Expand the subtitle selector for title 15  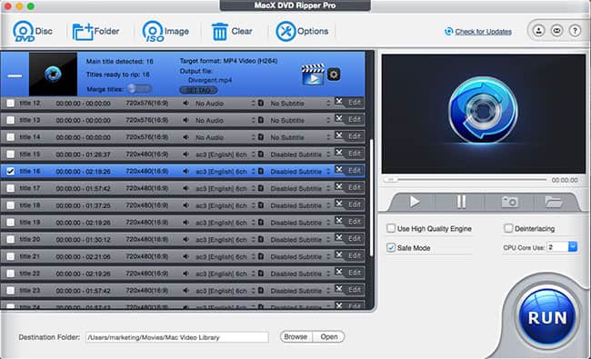click(x=328, y=155)
